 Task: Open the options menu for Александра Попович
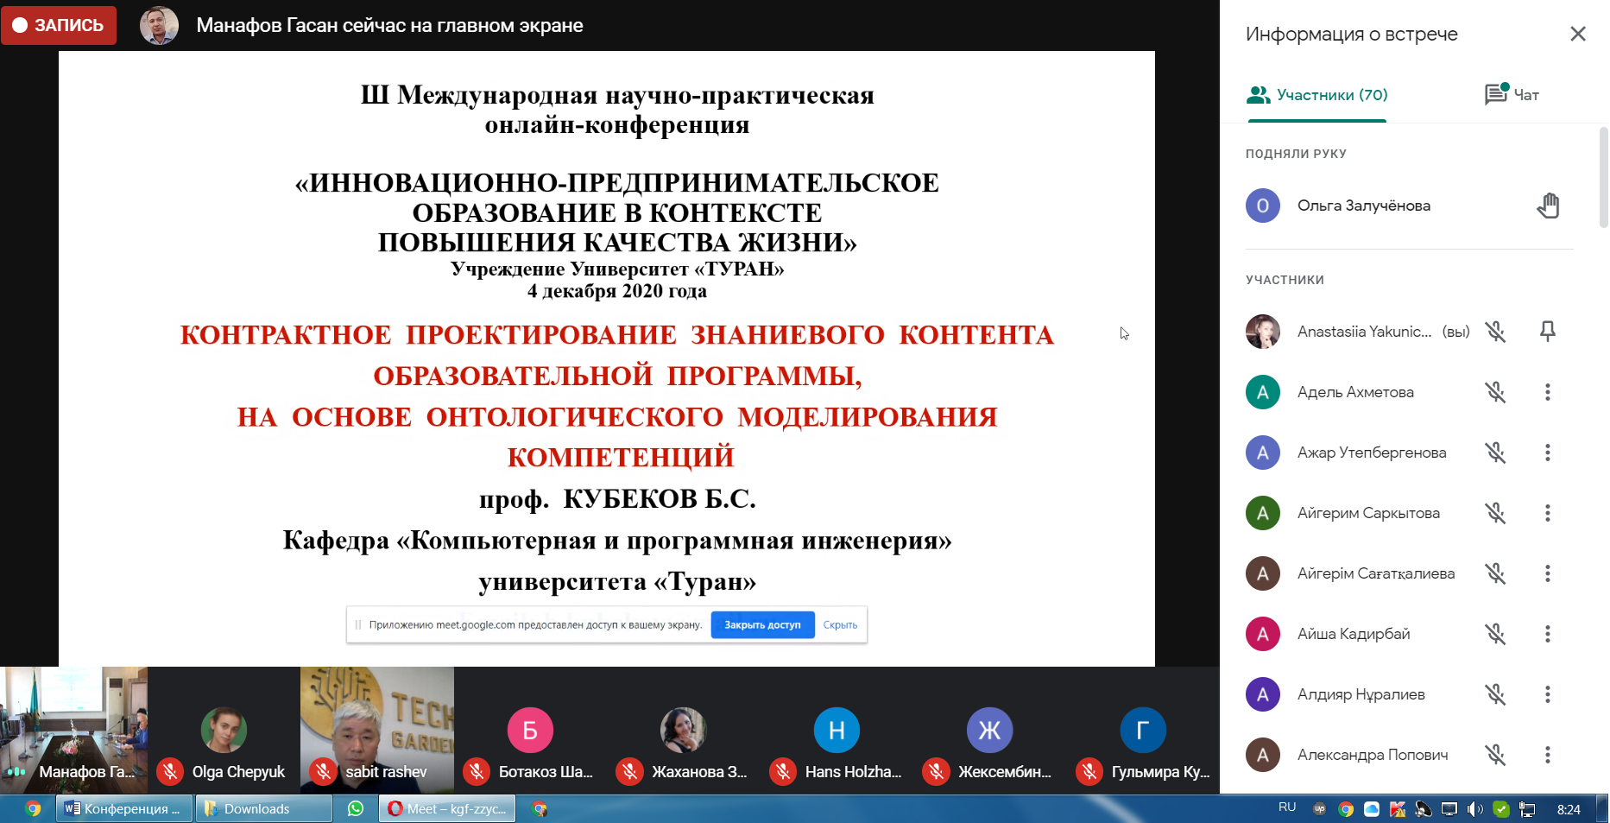click(x=1548, y=754)
